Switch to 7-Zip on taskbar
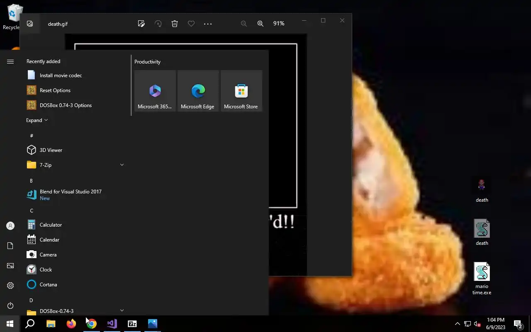This screenshot has width=531, height=332. (132, 324)
